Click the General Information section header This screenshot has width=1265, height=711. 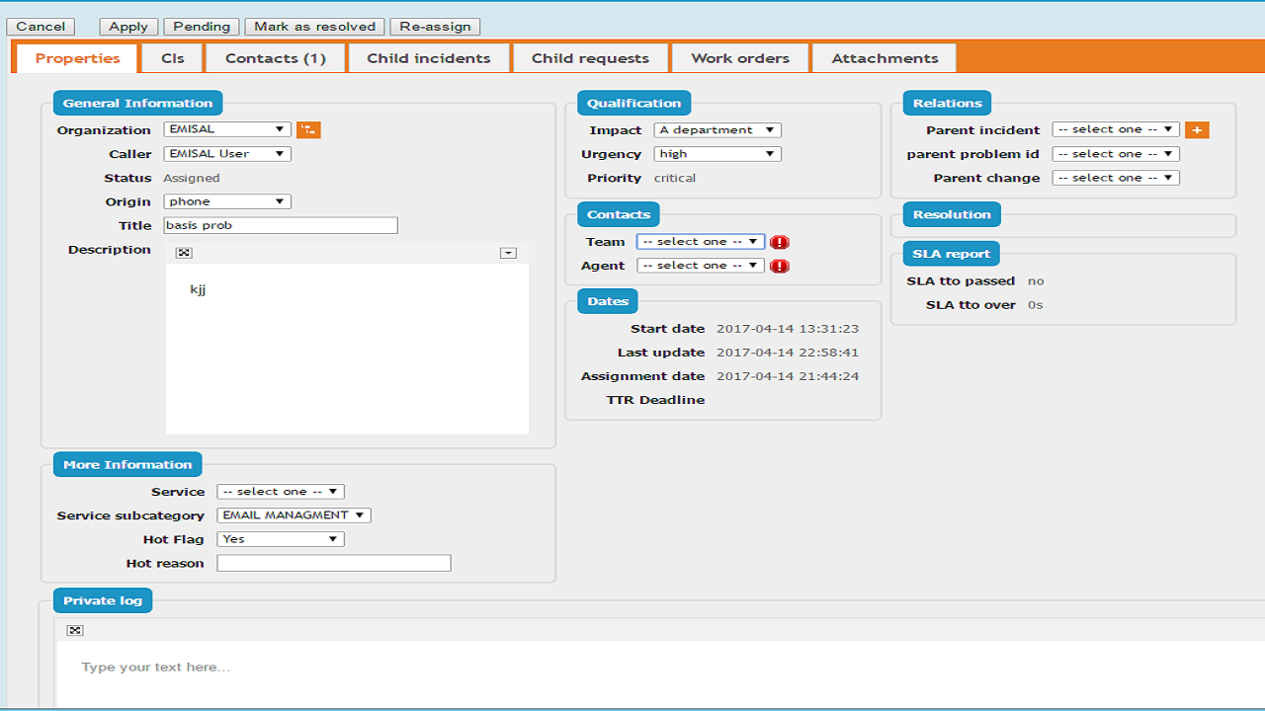click(x=138, y=103)
